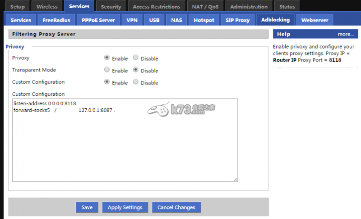Go to the Security tab

click(111, 7)
